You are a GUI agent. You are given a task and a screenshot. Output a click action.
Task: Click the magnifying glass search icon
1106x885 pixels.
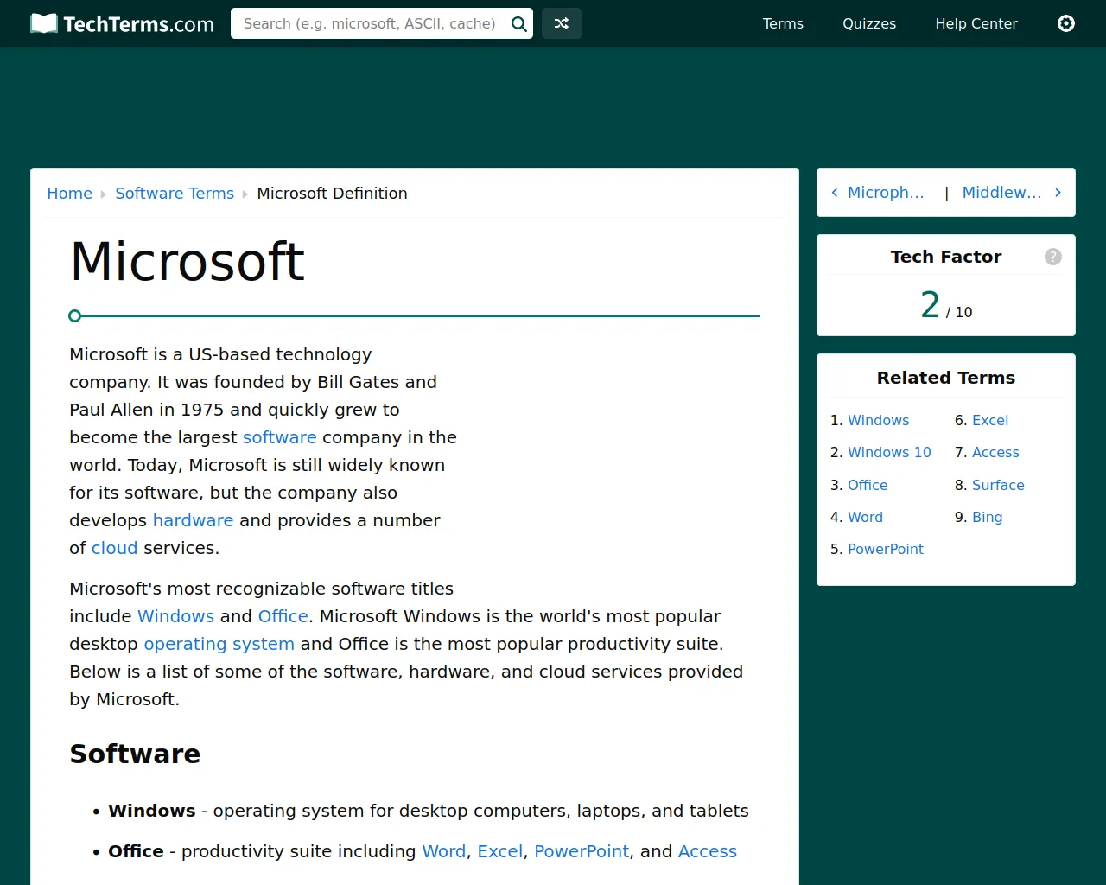[518, 24]
